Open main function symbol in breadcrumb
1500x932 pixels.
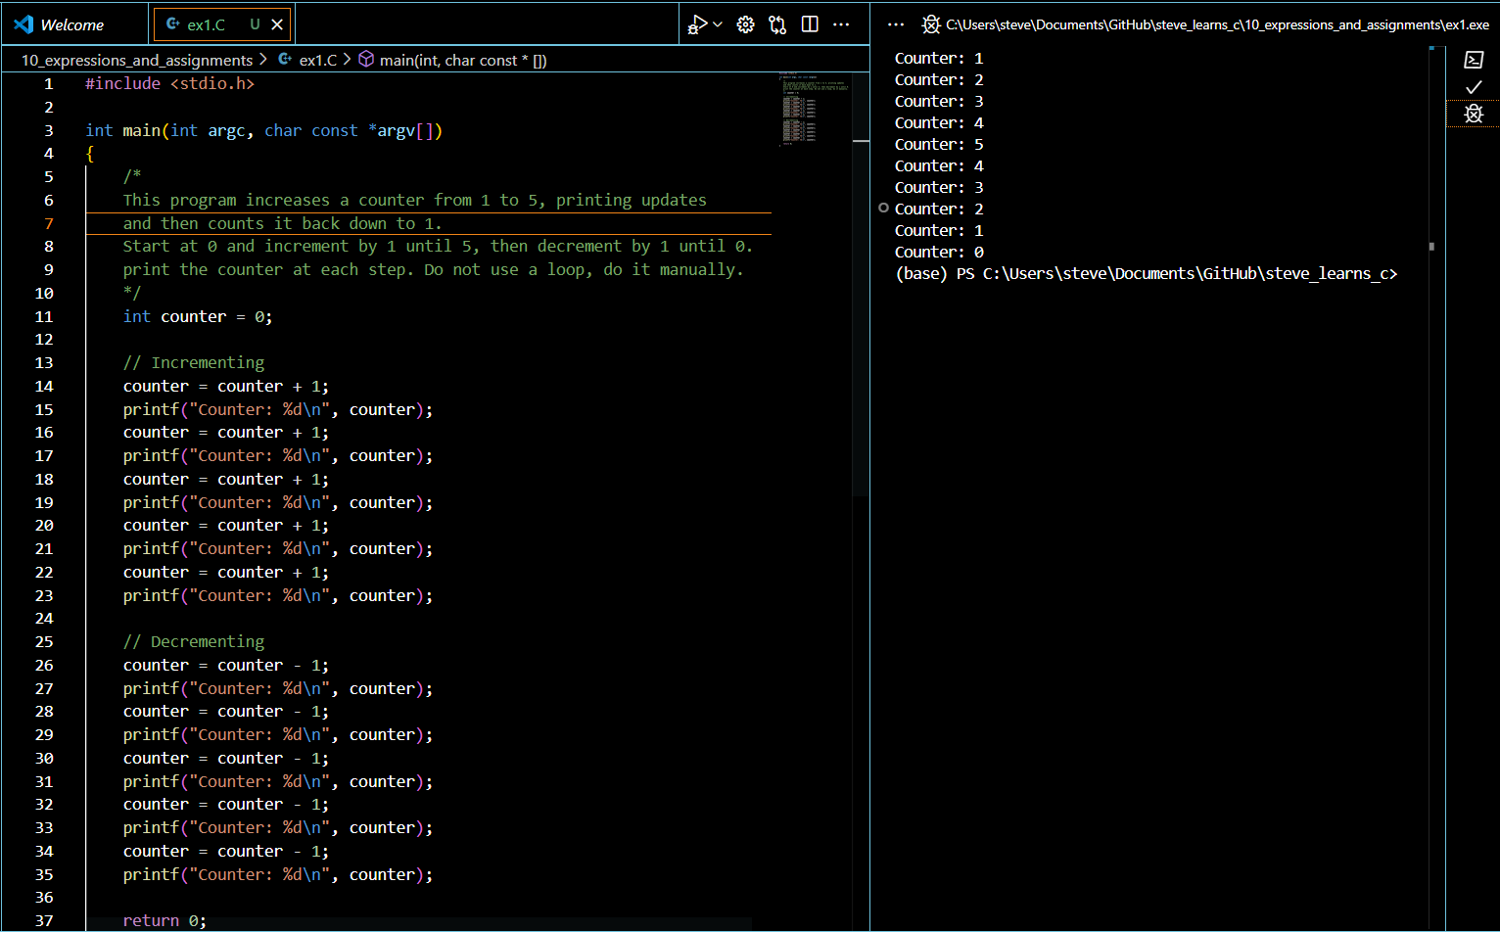click(462, 60)
